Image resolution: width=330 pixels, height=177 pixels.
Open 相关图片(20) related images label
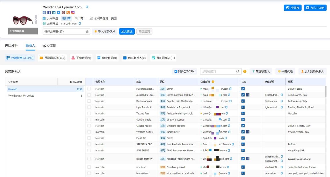(x=23, y=31)
